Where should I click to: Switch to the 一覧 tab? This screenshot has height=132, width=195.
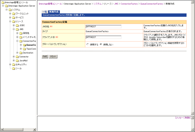(x=45, y=12)
